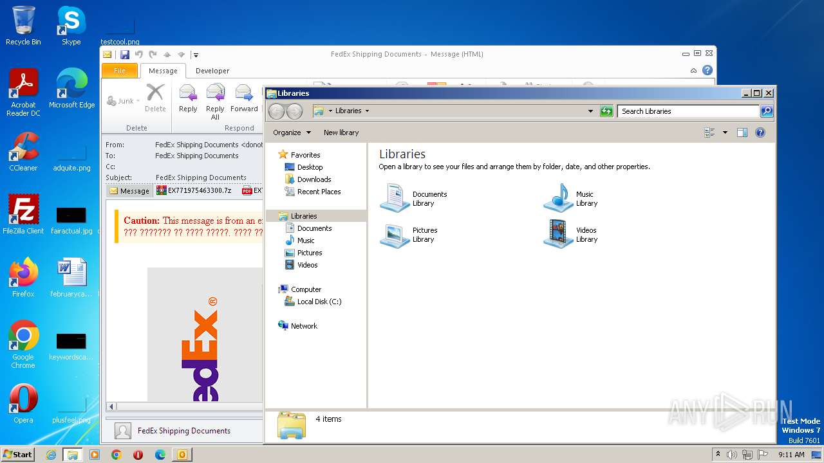Click the volume icon in system tray
This screenshot has width=824, height=463.
point(731,455)
